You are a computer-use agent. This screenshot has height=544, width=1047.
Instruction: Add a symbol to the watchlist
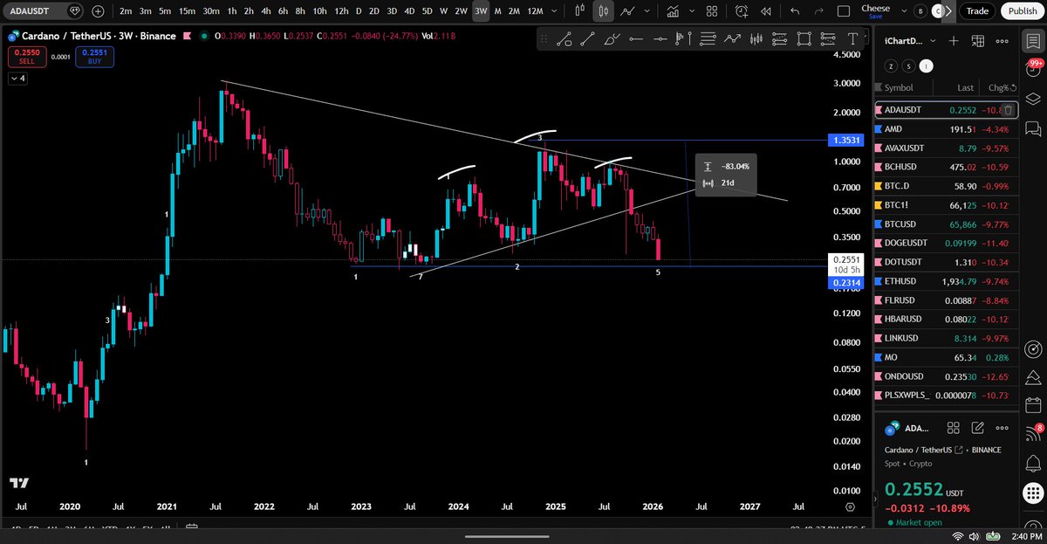tap(954, 41)
